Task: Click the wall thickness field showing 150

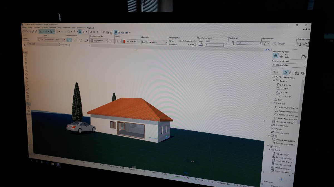Action: [249, 43]
